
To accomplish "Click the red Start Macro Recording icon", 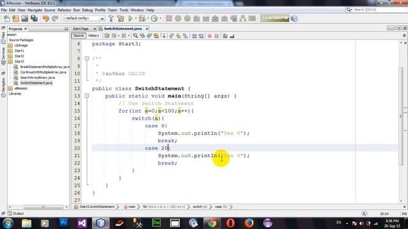I will pos(210,36).
